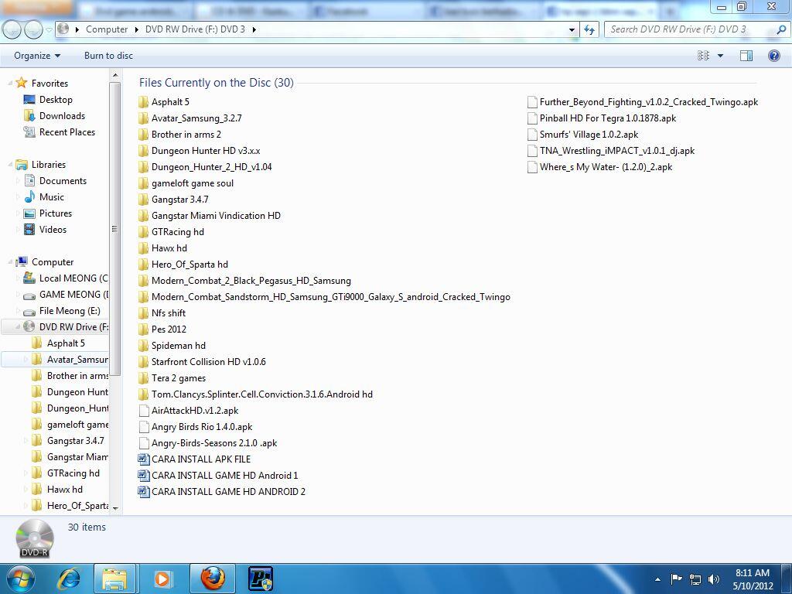Click the search magnifier icon
The width and height of the screenshot is (792, 594).
click(x=781, y=29)
